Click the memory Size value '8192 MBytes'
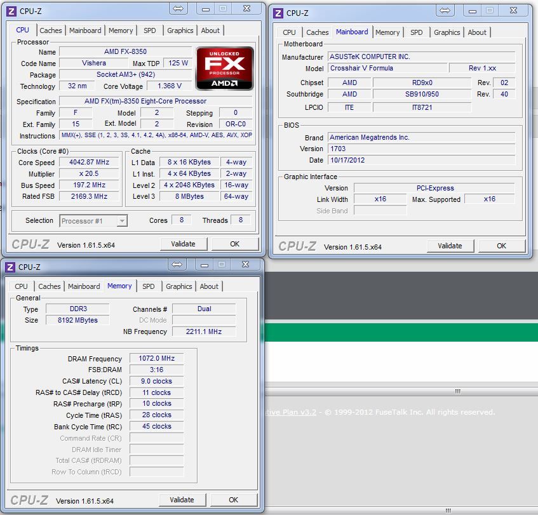Image resolution: width=538 pixels, height=515 pixels. 77,320
